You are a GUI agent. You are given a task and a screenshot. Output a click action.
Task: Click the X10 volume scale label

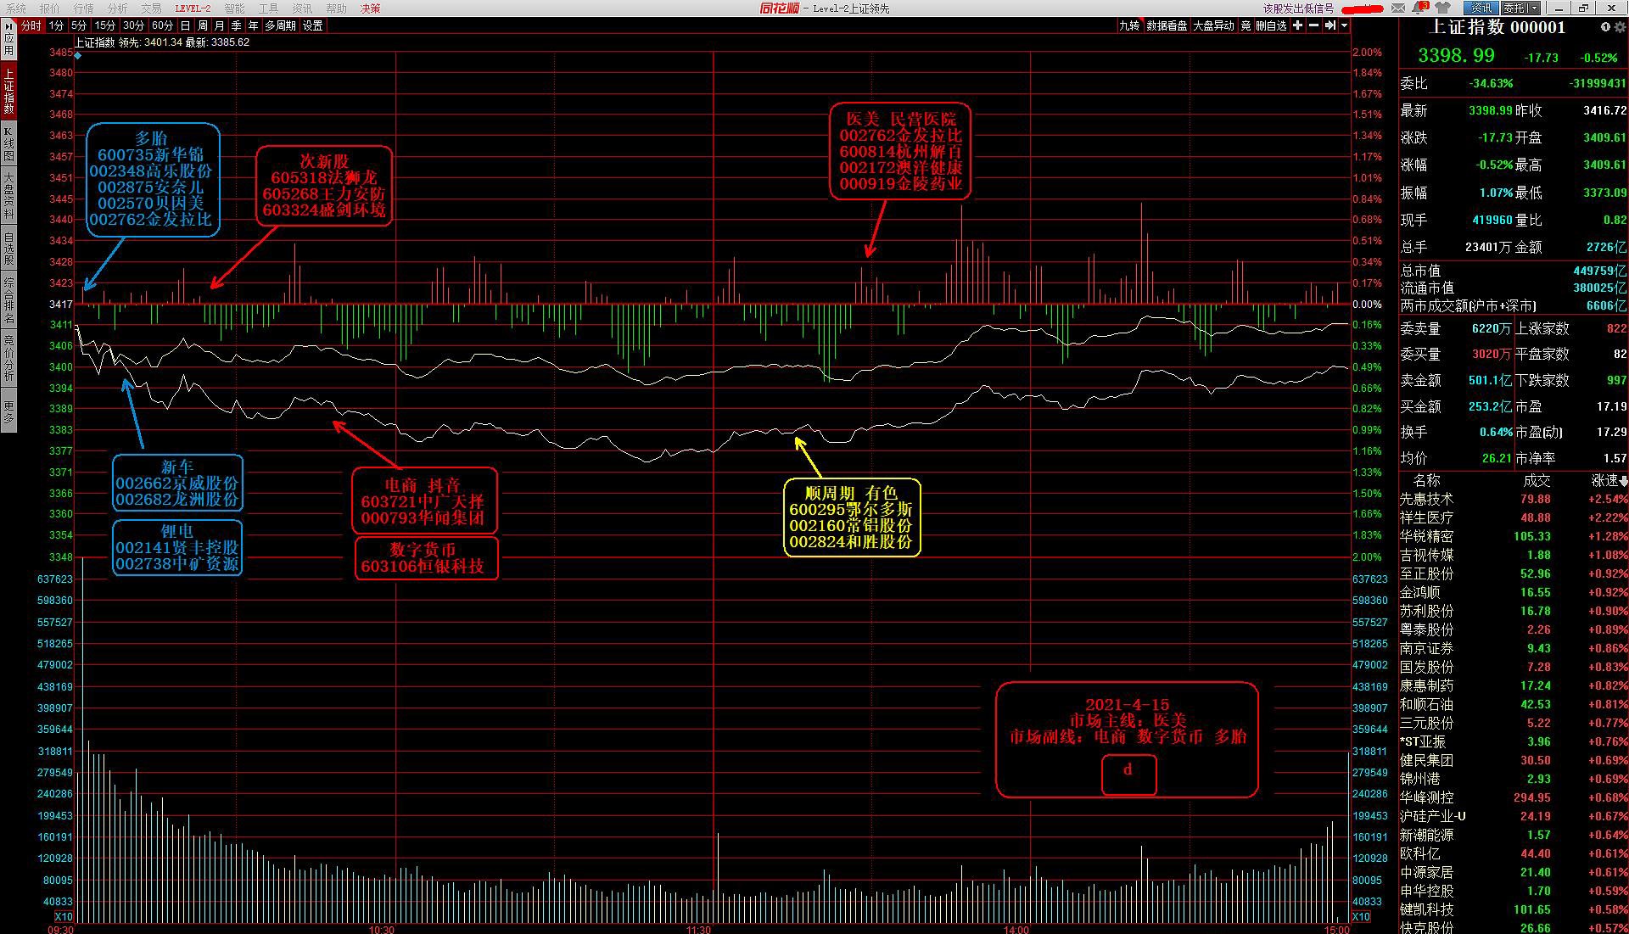(64, 917)
